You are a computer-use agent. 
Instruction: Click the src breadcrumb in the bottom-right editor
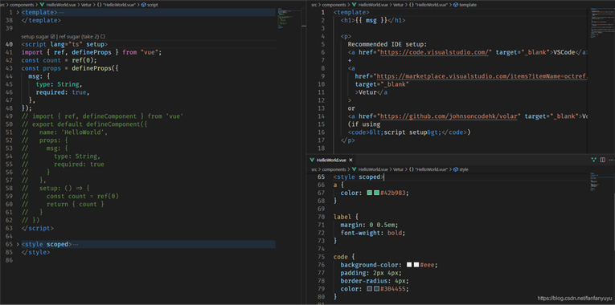pyautogui.click(x=314, y=169)
